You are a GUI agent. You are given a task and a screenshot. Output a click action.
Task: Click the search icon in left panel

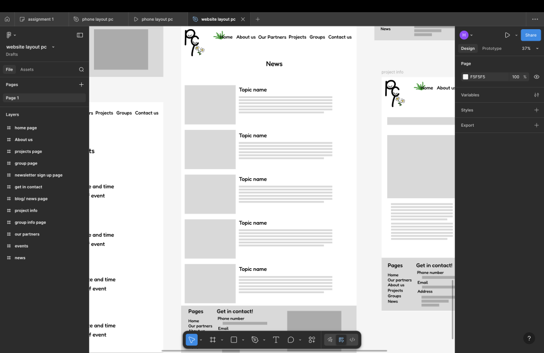point(81,69)
